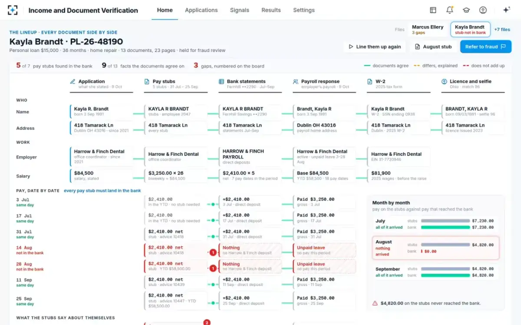Viewport: 521px width, 325px height.
Task: Click the document icon beside W-2
Action: click(370, 81)
